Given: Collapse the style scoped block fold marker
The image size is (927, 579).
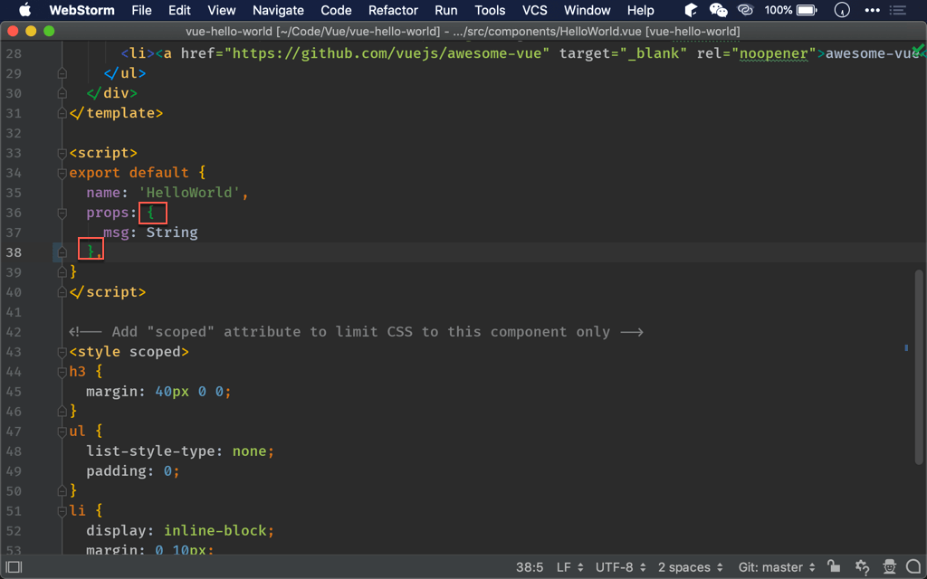Looking at the screenshot, I should pyautogui.click(x=62, y=352).
